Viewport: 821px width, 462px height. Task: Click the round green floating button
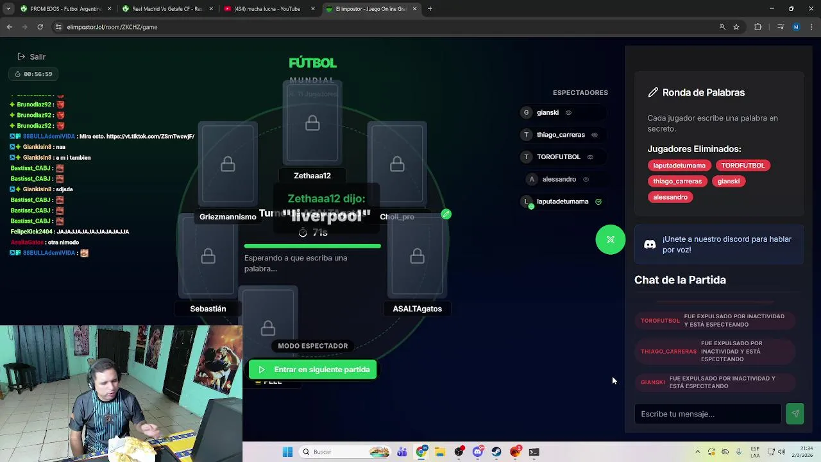(610, 240)
